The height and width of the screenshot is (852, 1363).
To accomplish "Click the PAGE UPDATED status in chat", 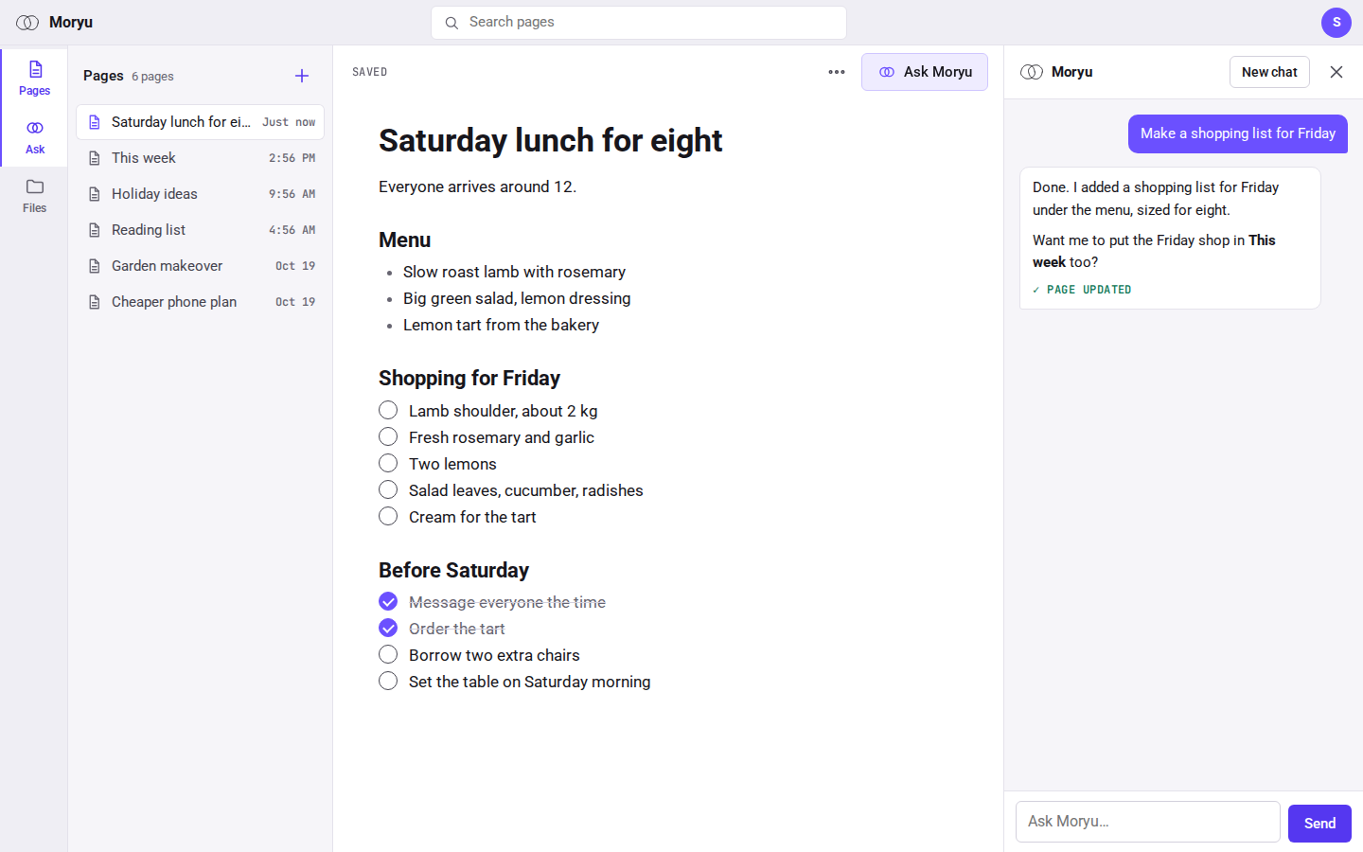I will tap(1082, 290).
